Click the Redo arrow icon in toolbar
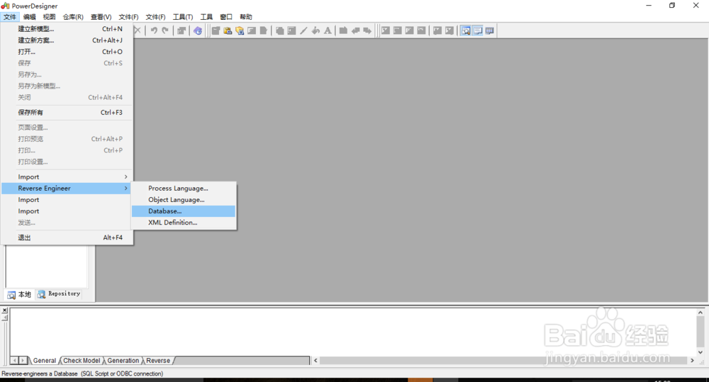Image resolution: width=709 pixels, height=382 pixels. (165, 30)
